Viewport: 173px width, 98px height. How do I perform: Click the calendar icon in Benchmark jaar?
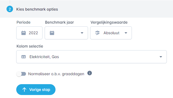pos(52,33)
